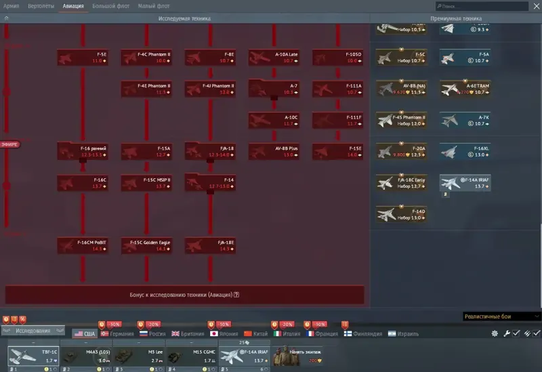Select the F-5E aircraft card
This screenshot has height=372, width=542.
(x=83, y=58)
